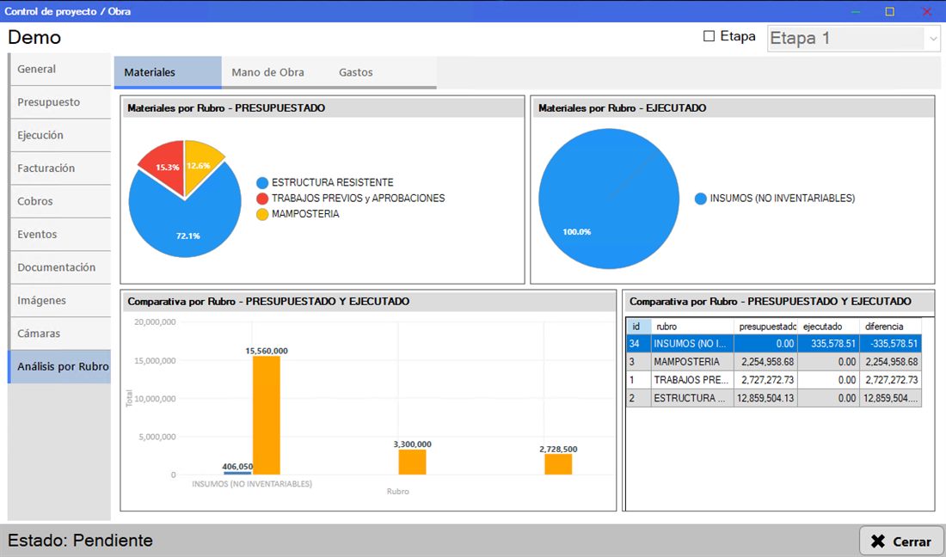Click the X icon on the Cerrar button
This screenshot has height=557, width=946.
878,542
